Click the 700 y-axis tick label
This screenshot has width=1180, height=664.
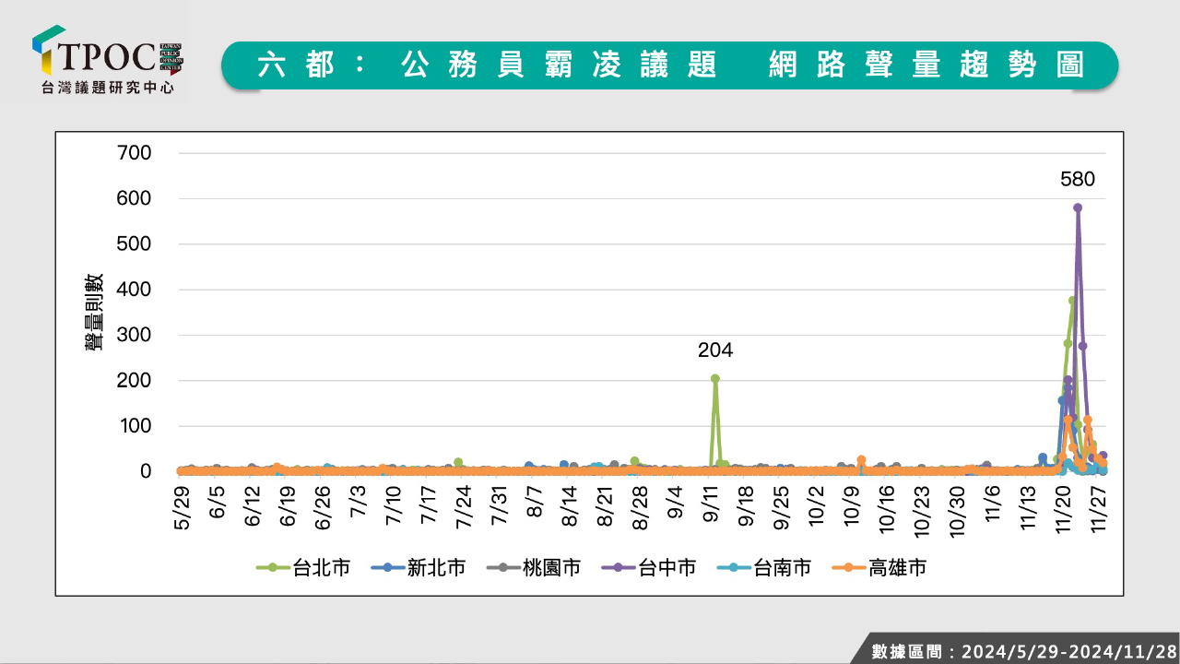pyautogui.click(x=134, y=153)
